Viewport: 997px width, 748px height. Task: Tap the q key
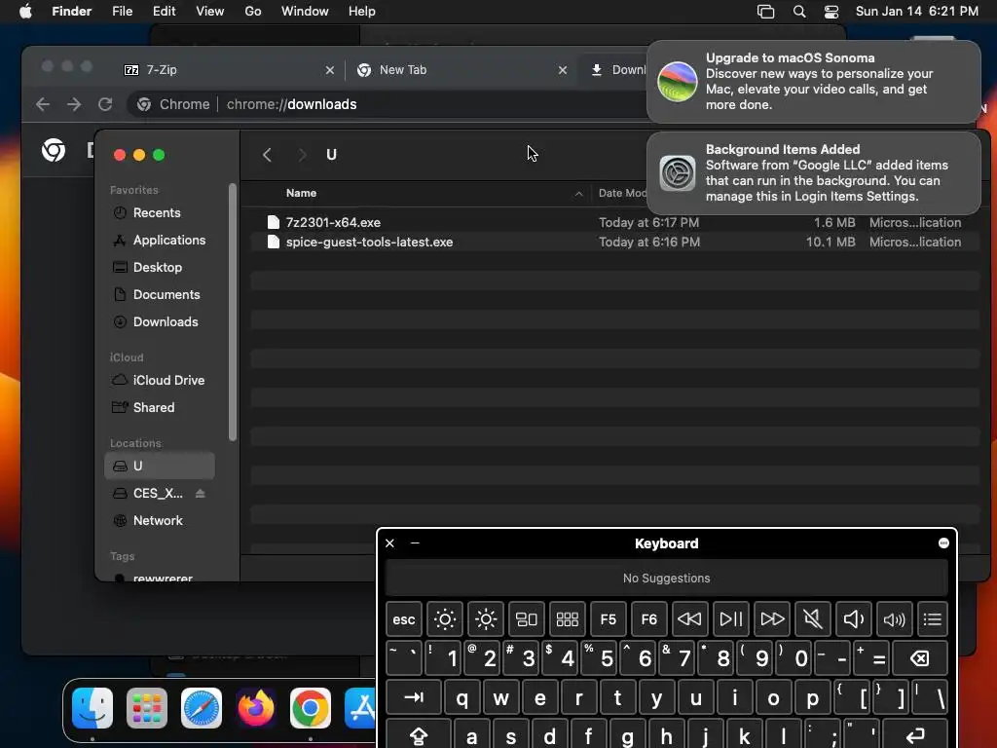(462, 697)
